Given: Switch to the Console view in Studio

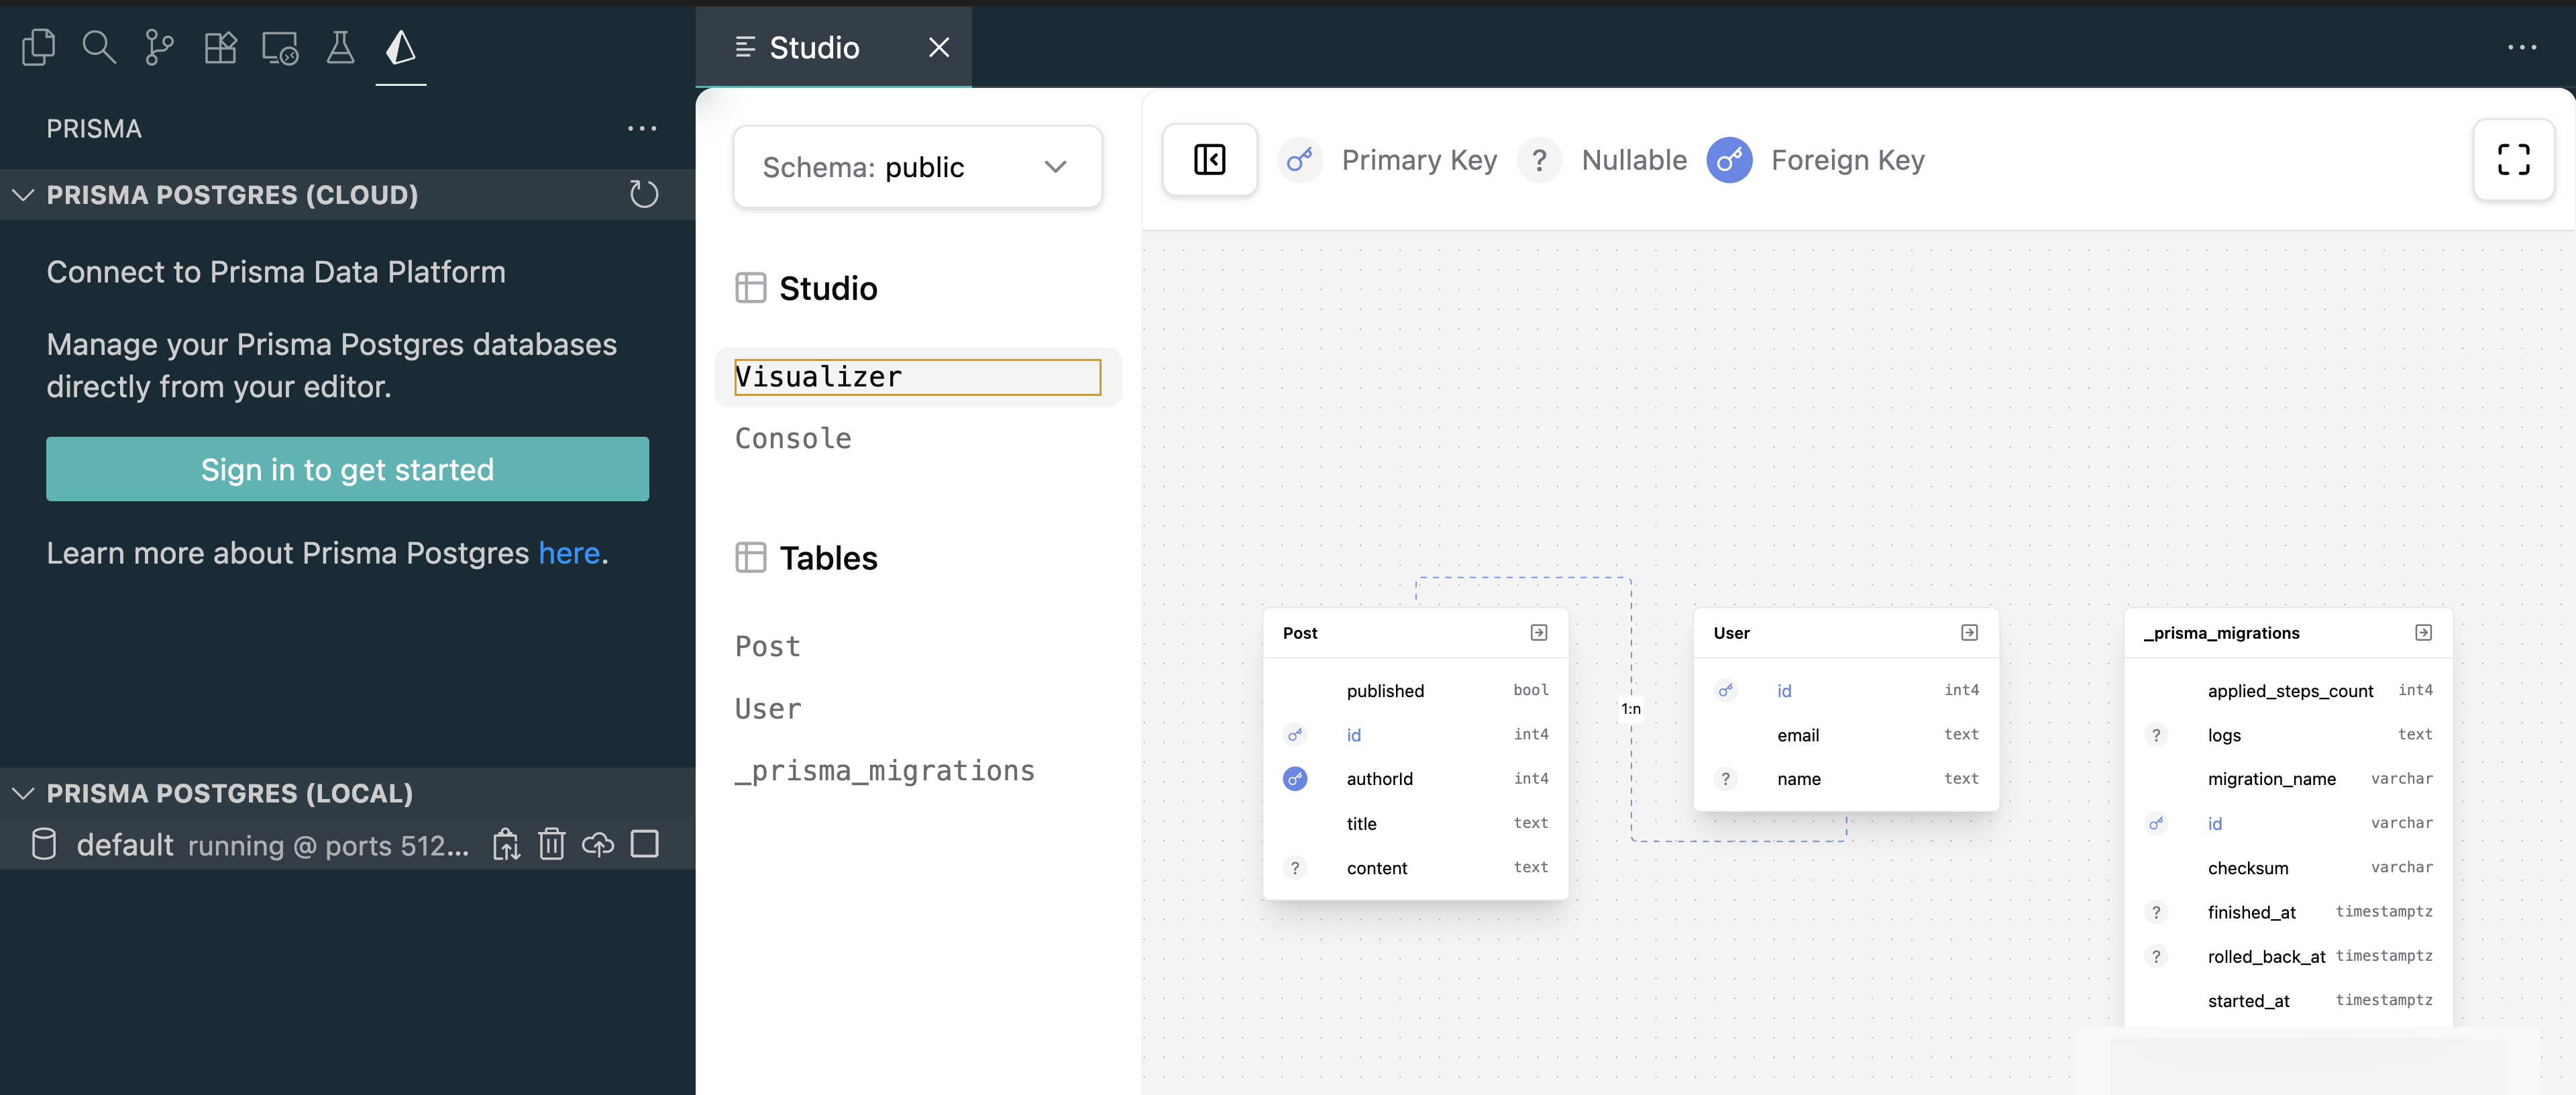Looking at the screenshot, I should point(792,437).
